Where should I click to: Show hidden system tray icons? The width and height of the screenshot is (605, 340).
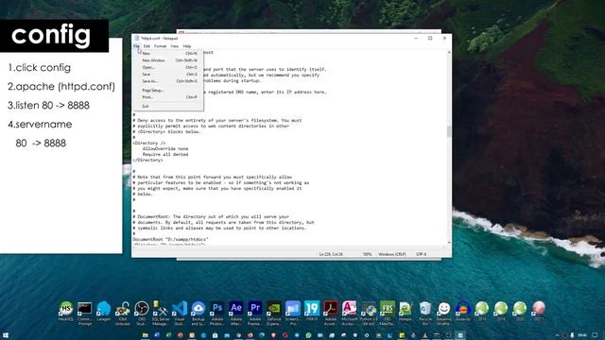pos(557,335)
